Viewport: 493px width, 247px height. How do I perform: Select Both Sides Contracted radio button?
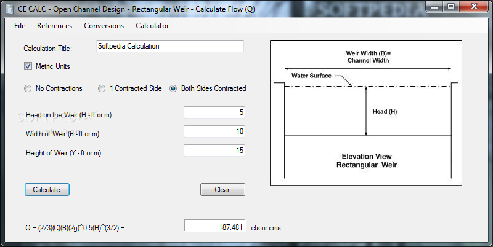tap(173, 88)
